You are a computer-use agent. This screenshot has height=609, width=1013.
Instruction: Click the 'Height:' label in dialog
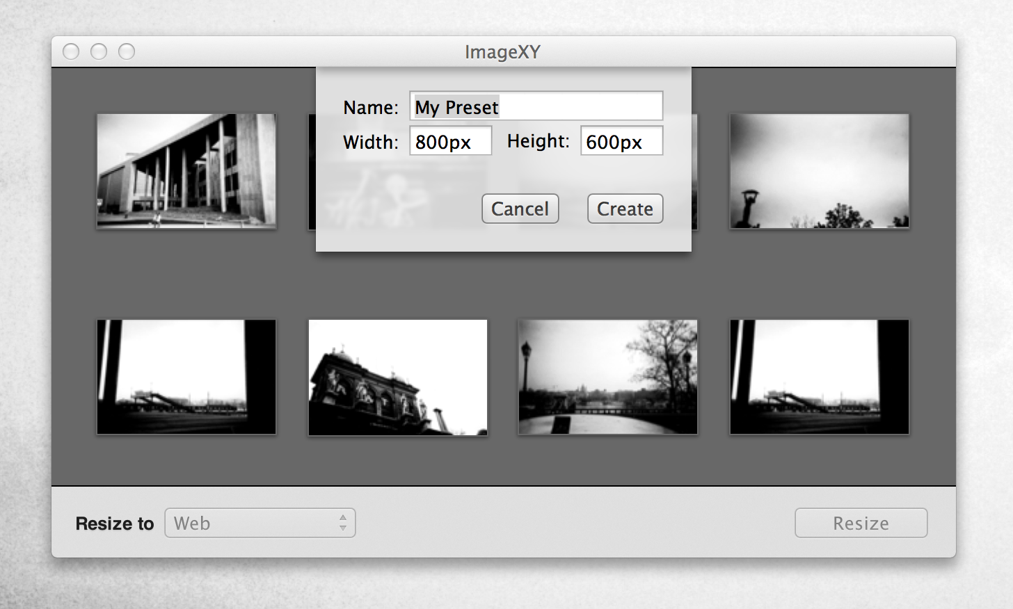click(538, 141)
